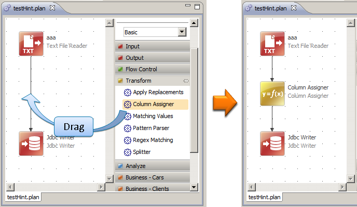
Task: Choose the Splitter palette tool
Action: [138, 152]
